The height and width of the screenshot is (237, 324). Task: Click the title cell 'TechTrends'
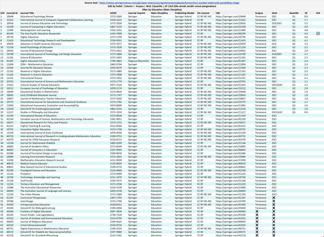(x=27, y=181)
